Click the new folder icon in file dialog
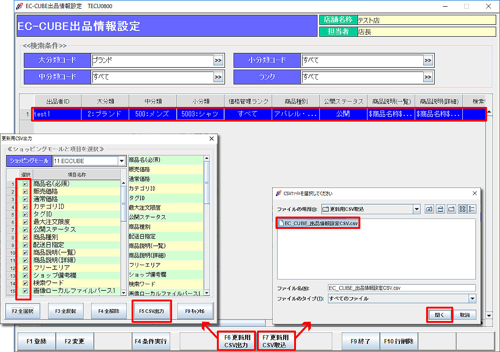 coord(451,209)
